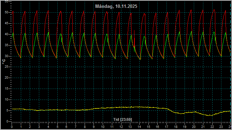The image size is (232, 130).
Task: Click the 30 label on temperature axis
Action: click(x=6, y=56)
